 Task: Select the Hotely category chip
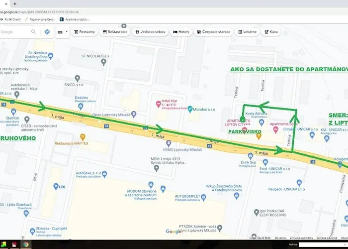(181, 32)
